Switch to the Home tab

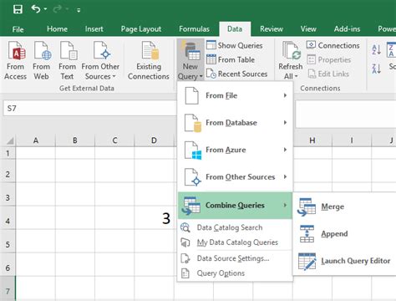pos(57,29)
